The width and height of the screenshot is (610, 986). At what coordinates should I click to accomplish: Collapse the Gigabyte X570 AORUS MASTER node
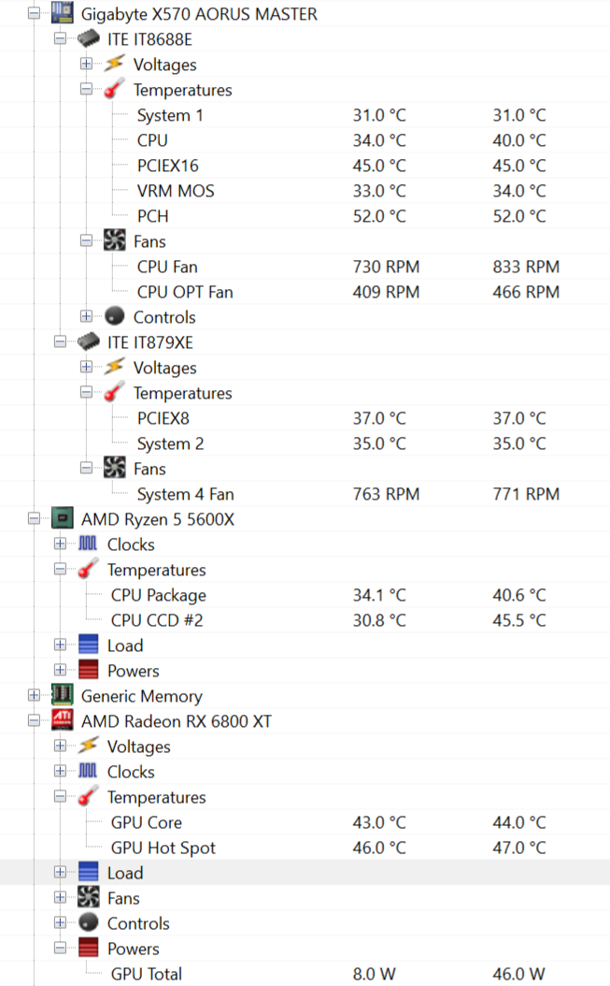34,13
